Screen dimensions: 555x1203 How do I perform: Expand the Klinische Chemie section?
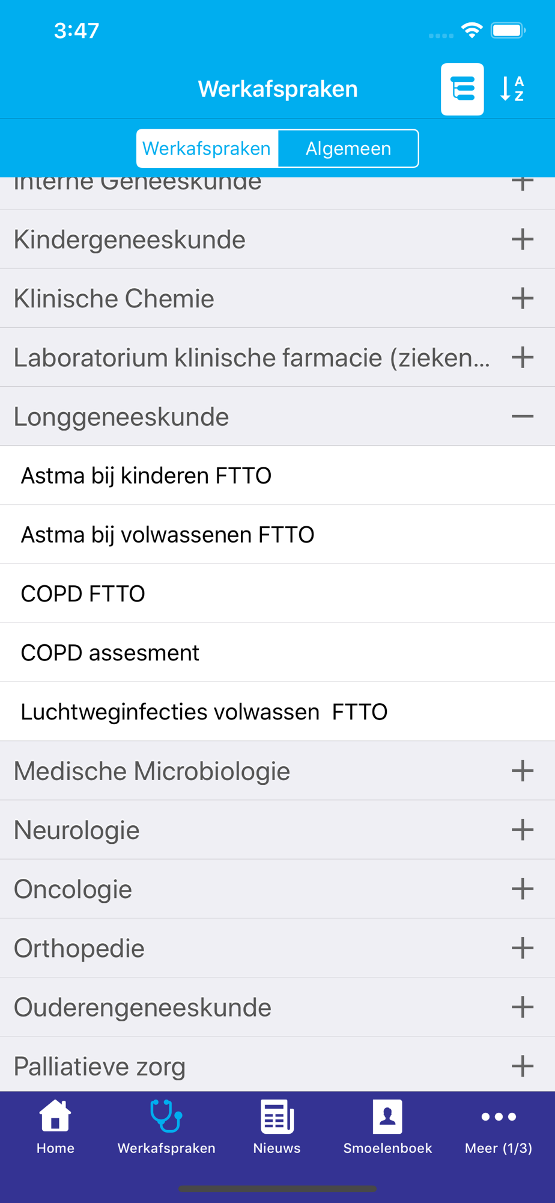[523, 298]
